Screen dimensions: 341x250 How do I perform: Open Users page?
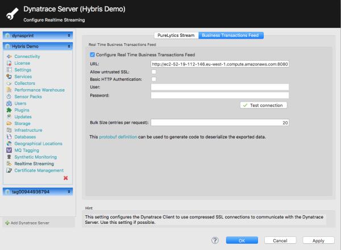coord(20,103)
